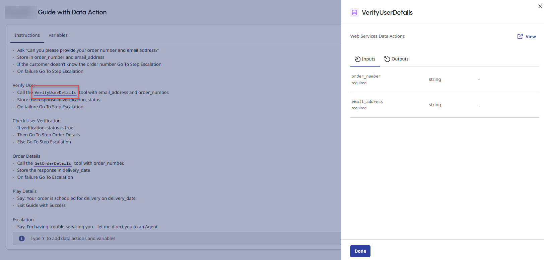Image resolution: width=544 pixels, height=260 pixels.
Task: Click line 'On failure Go To Escalation'
Action: 45,177
